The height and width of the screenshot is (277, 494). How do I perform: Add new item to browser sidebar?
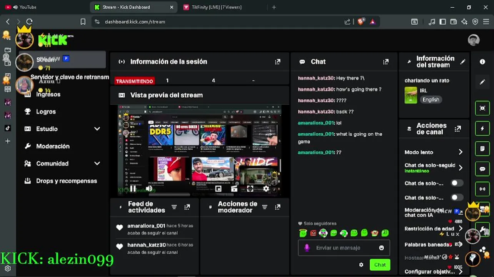7,141
